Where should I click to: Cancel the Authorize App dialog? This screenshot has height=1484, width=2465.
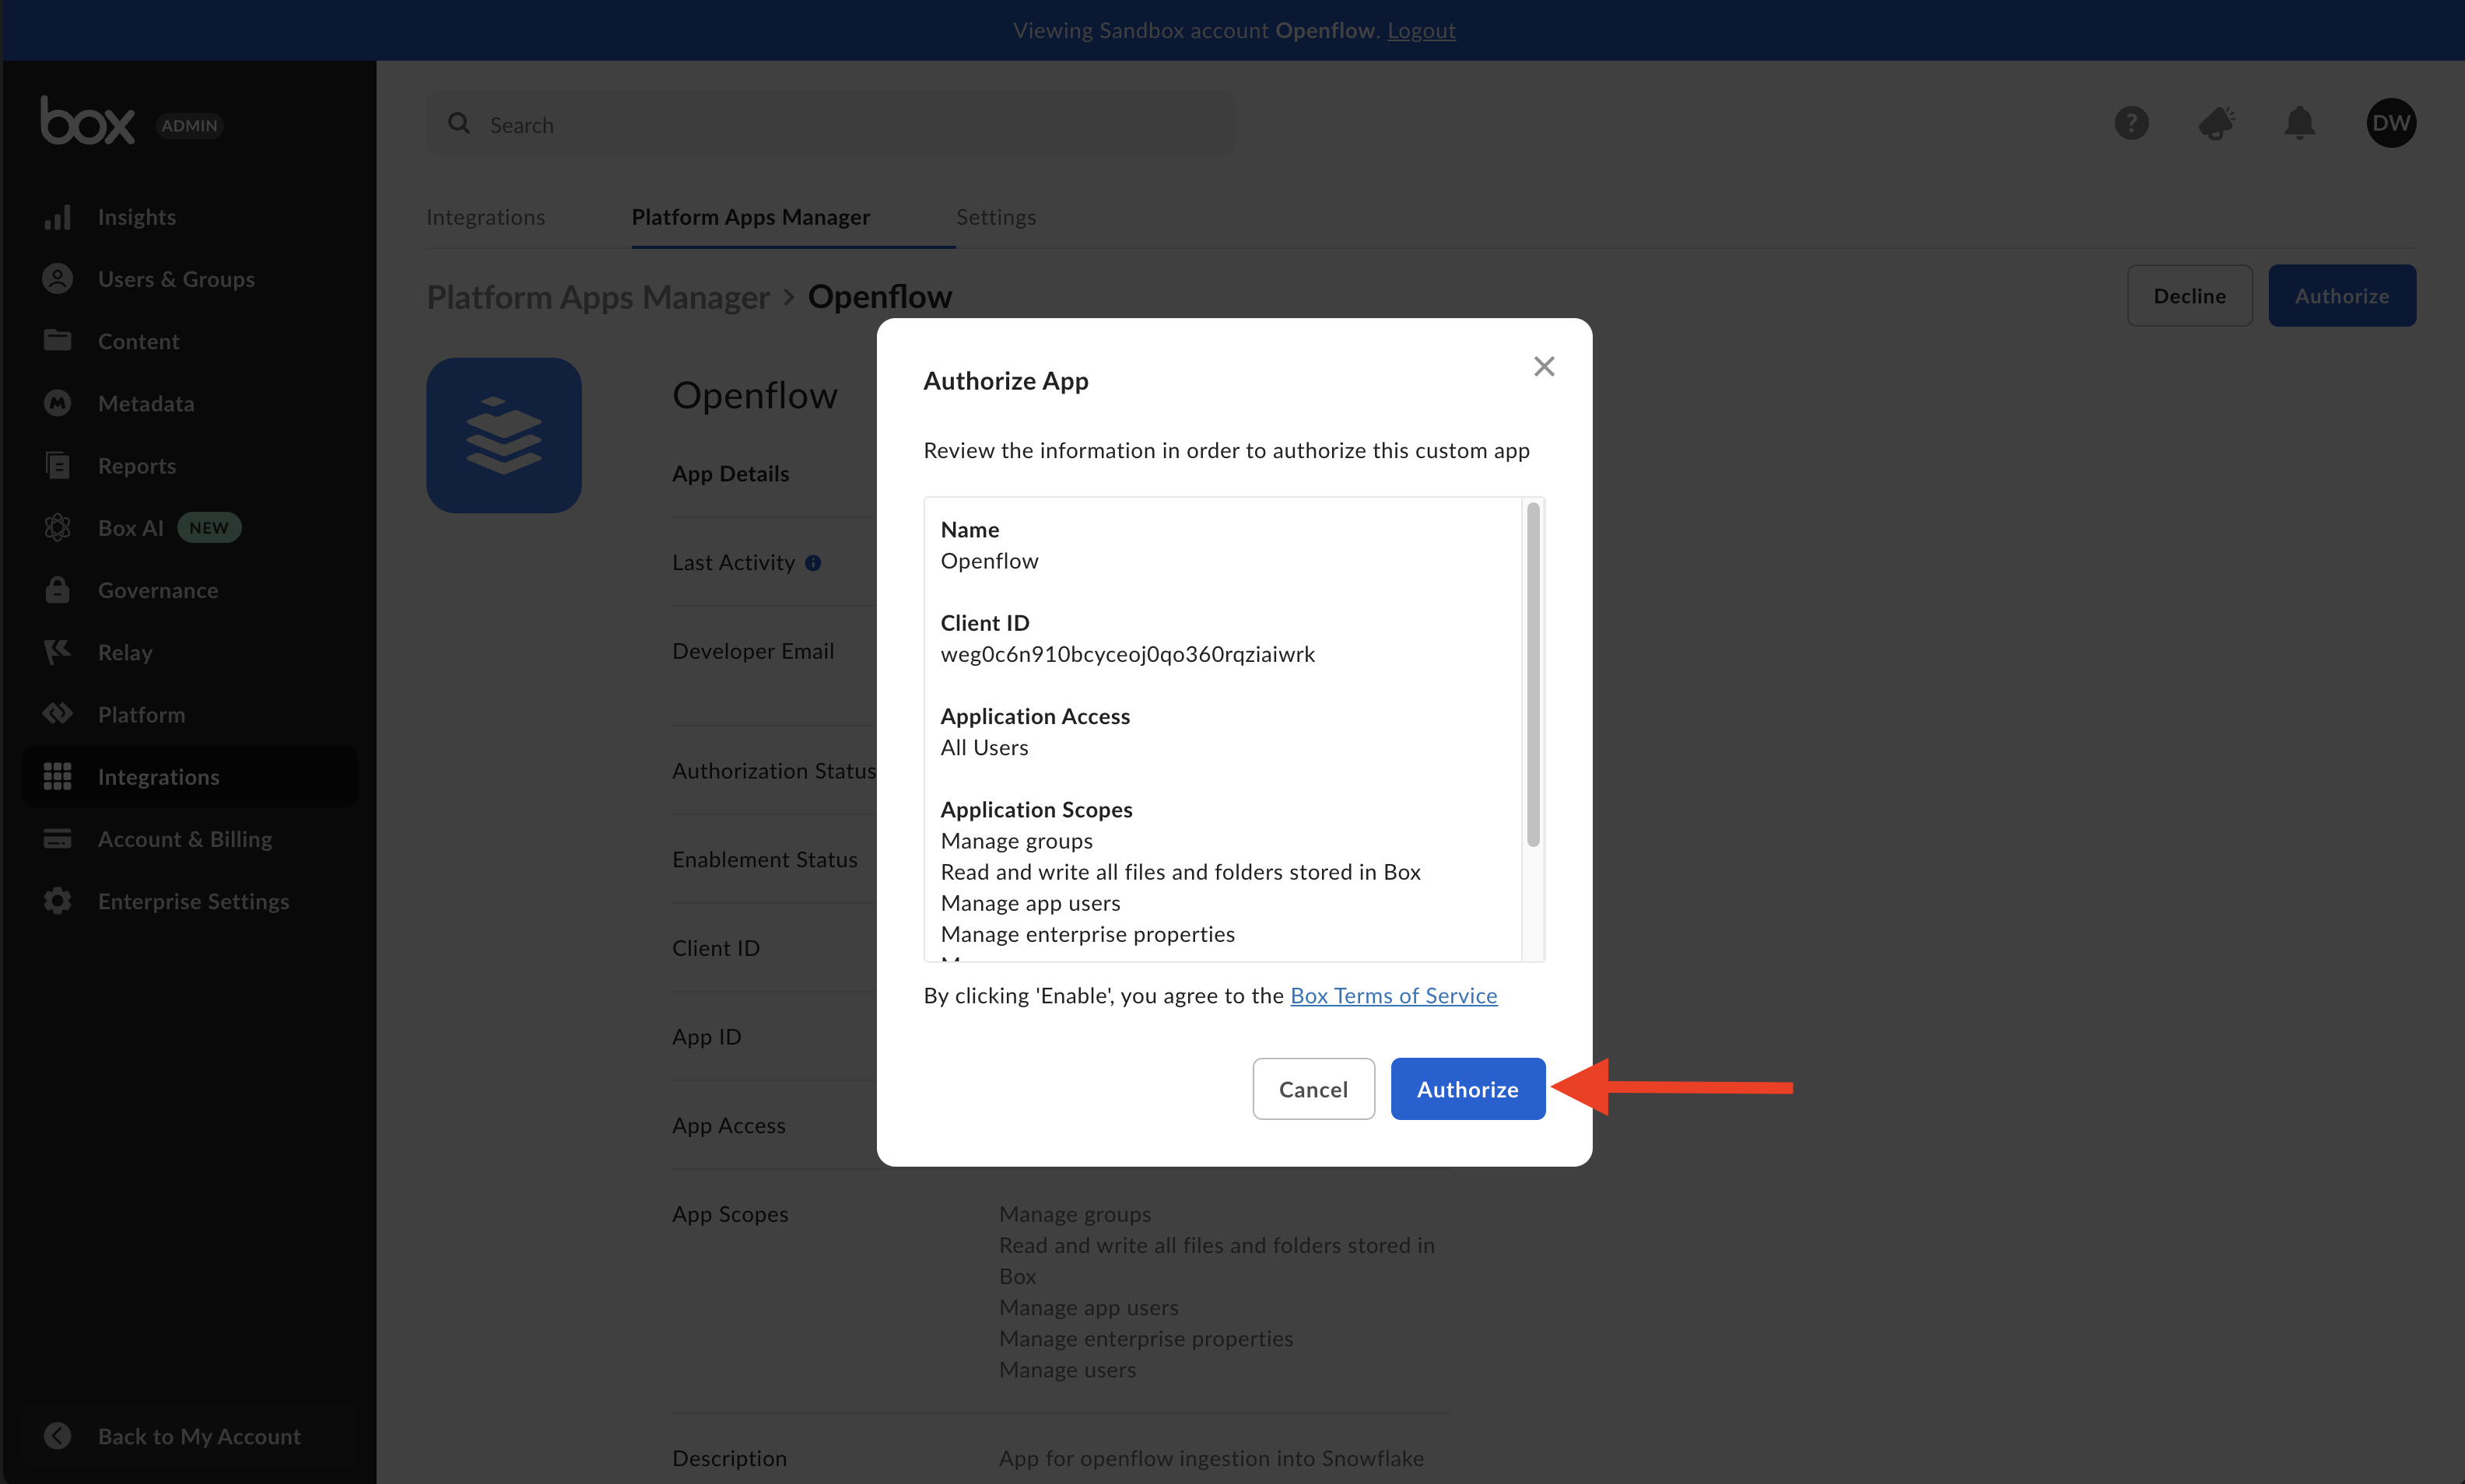pyautogui.click(x=1313, y=1089)
